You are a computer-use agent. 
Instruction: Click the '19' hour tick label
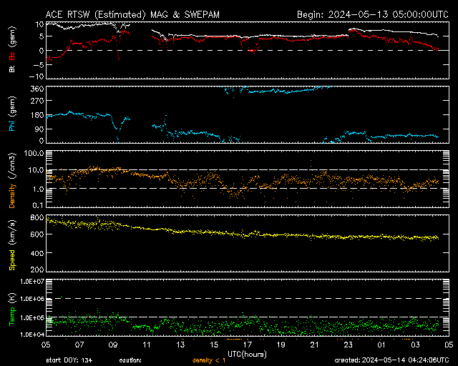281,345
